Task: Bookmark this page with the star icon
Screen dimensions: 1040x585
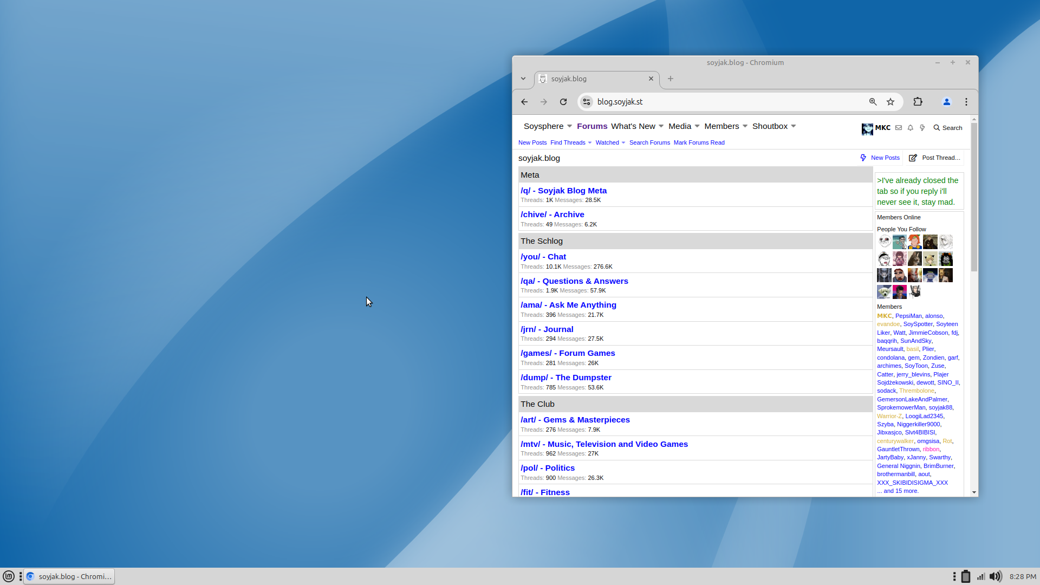Action: click(x=890, y=102)
